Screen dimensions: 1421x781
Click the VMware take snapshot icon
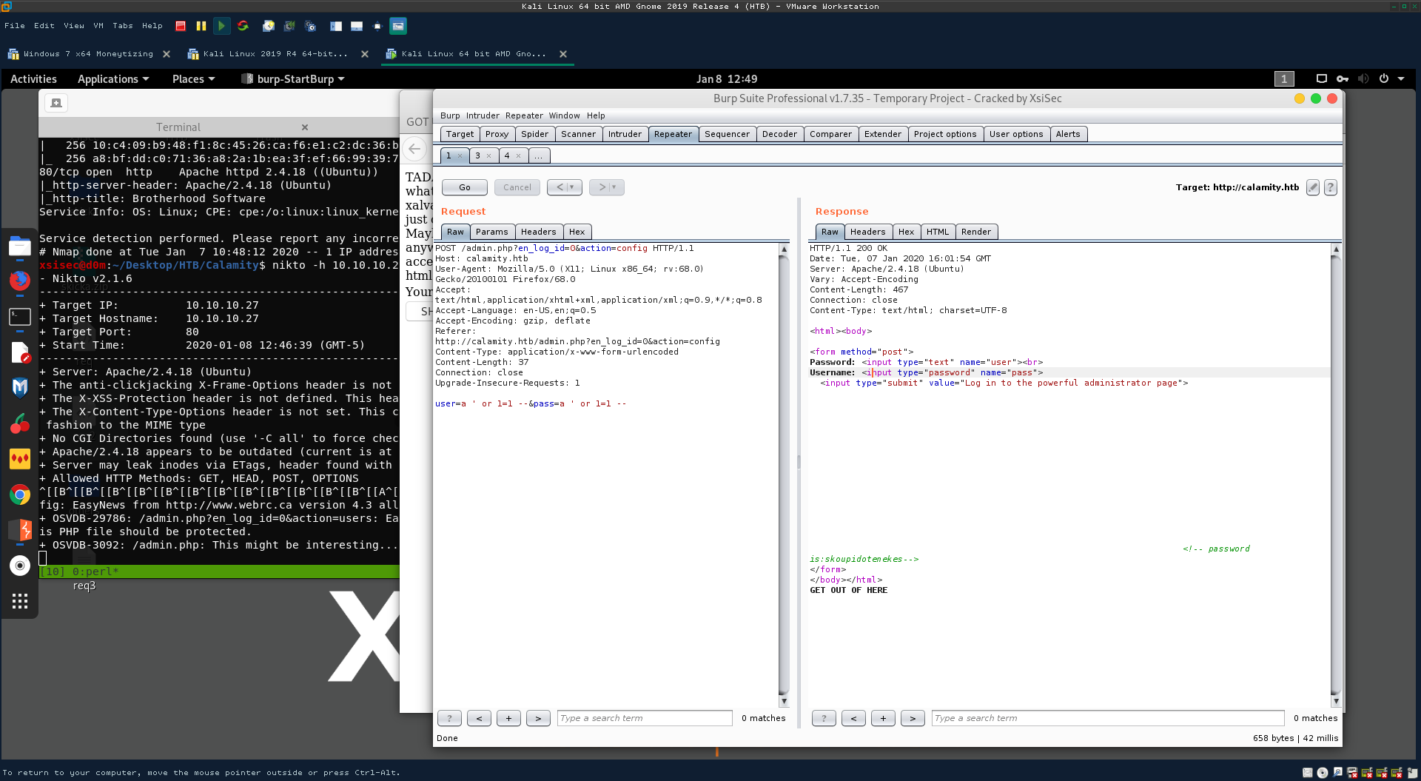[x=269, y=26]
